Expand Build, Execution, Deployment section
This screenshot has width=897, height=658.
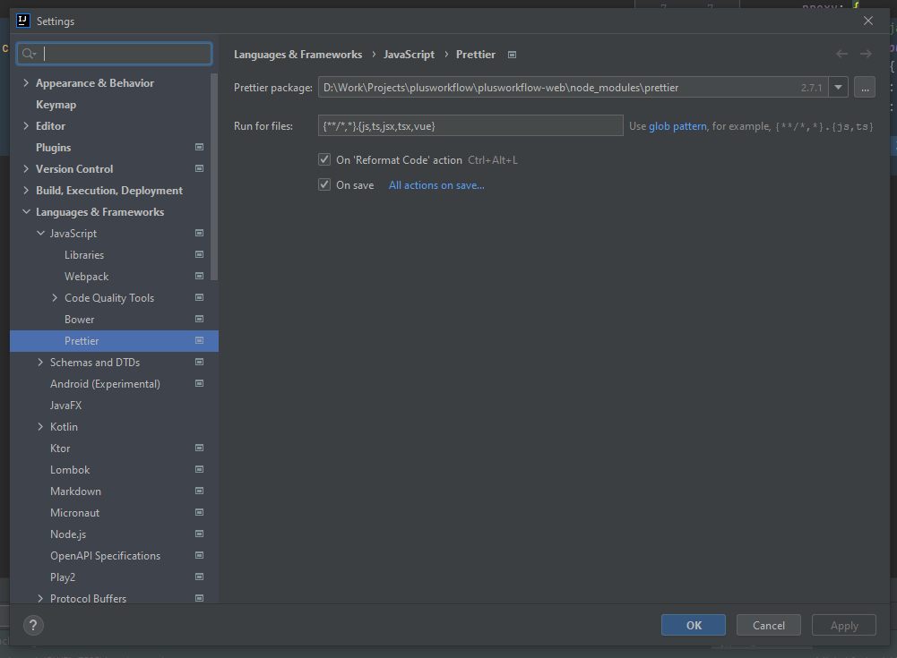[26, 191]
